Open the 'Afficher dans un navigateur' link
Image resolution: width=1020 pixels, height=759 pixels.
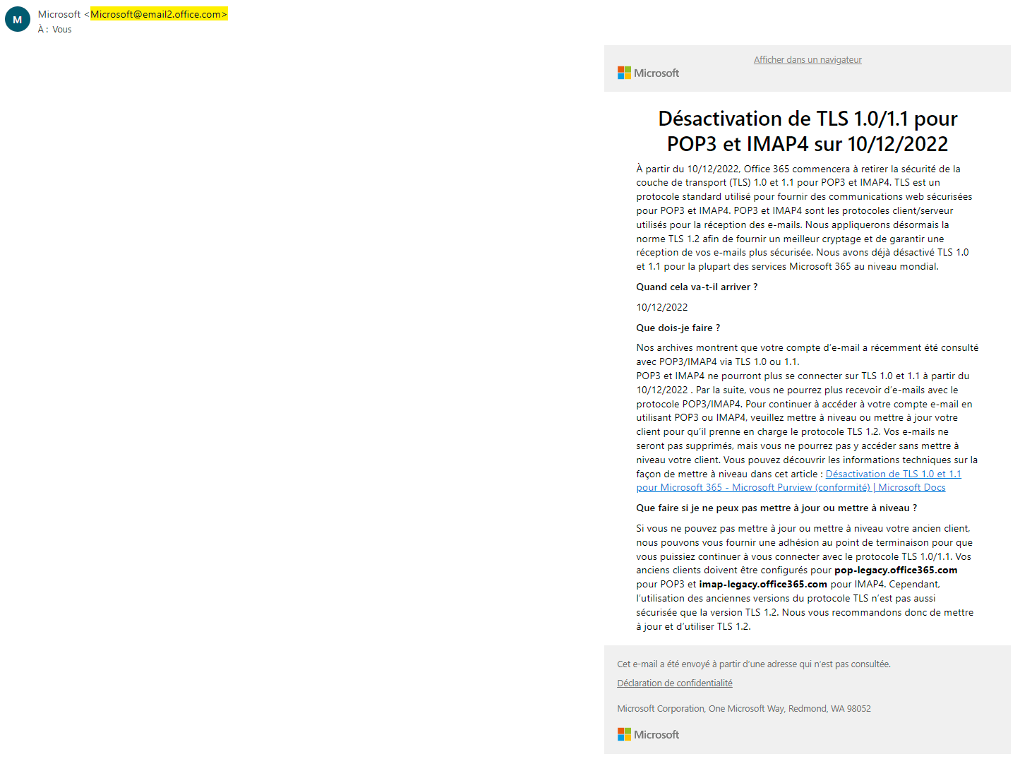pyautogui.click(x=808, y=60)
